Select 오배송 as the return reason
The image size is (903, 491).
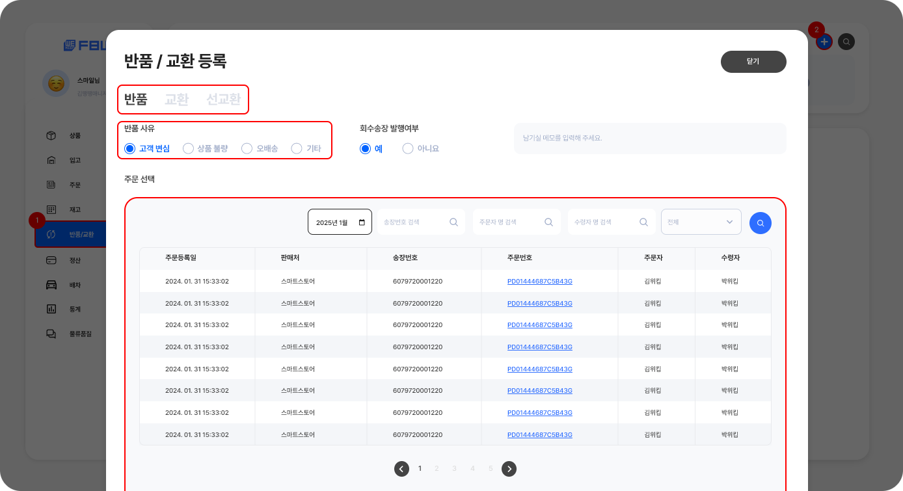(260, 148)
